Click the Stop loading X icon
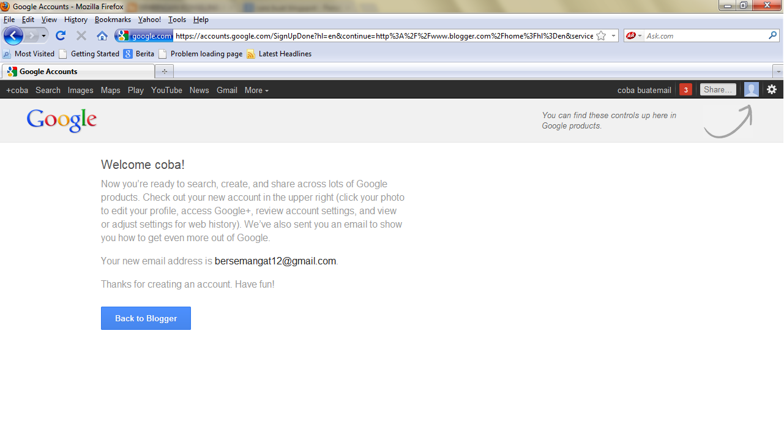This screenshot has height=429, width=784. [81, 35]
